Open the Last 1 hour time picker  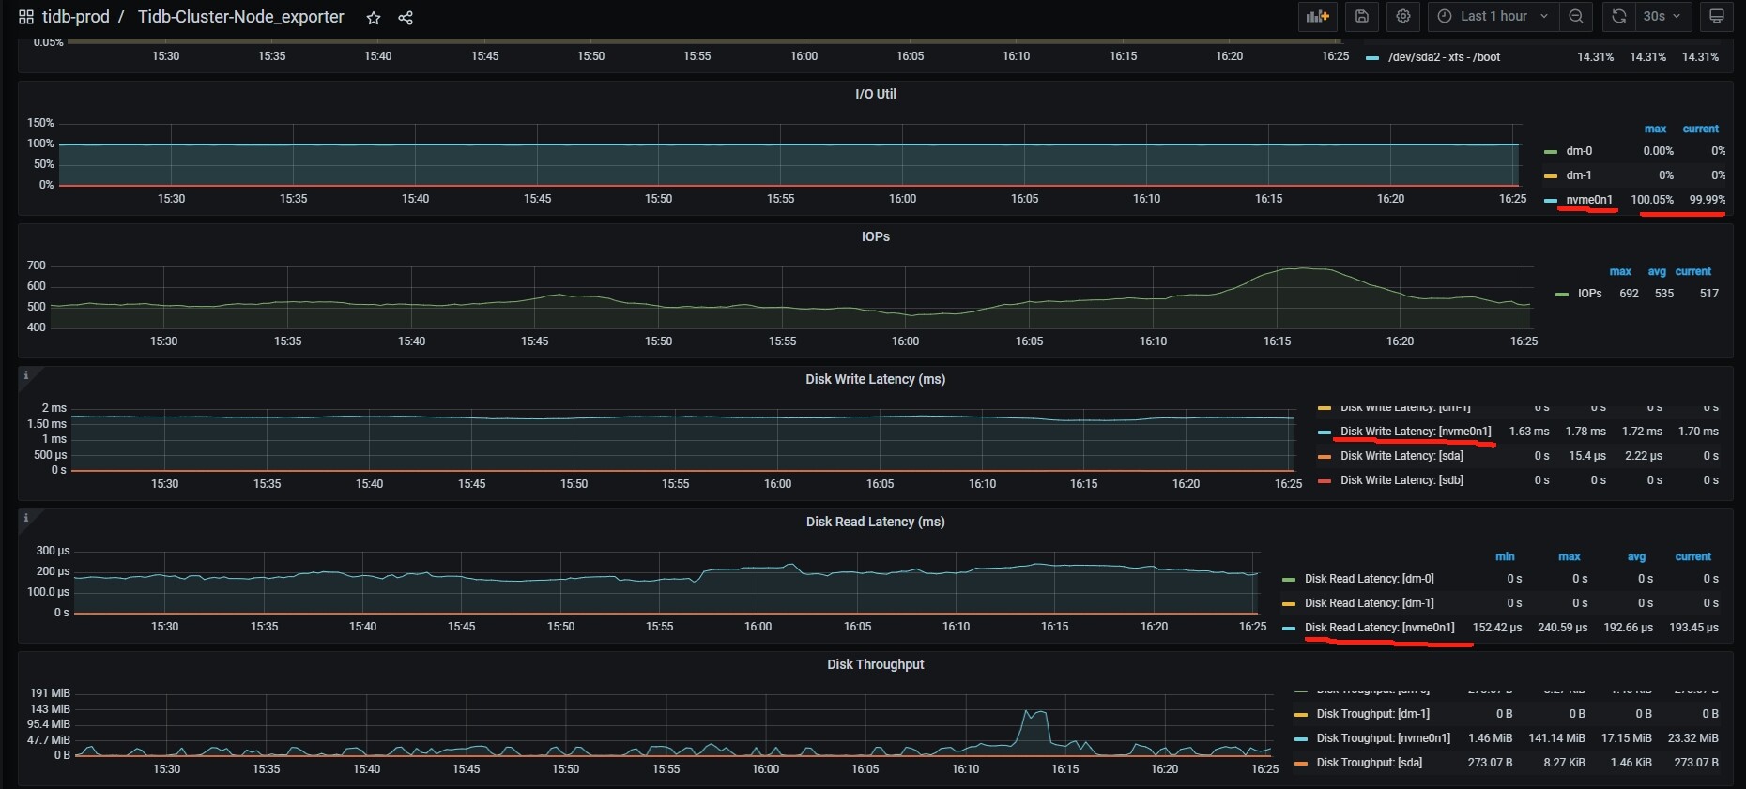[1493, 16]
